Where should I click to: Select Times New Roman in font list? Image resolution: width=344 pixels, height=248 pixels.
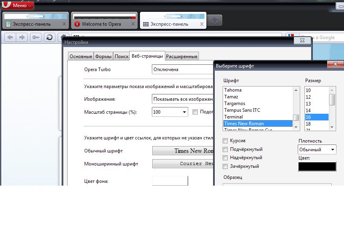click(x=258, y=123)
